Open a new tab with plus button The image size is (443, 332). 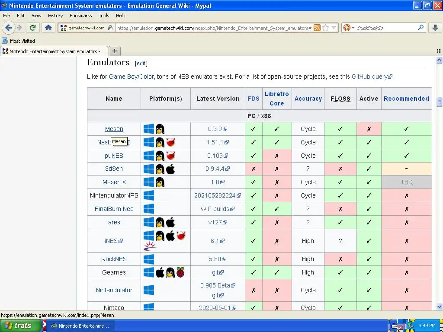coord(114,51)
